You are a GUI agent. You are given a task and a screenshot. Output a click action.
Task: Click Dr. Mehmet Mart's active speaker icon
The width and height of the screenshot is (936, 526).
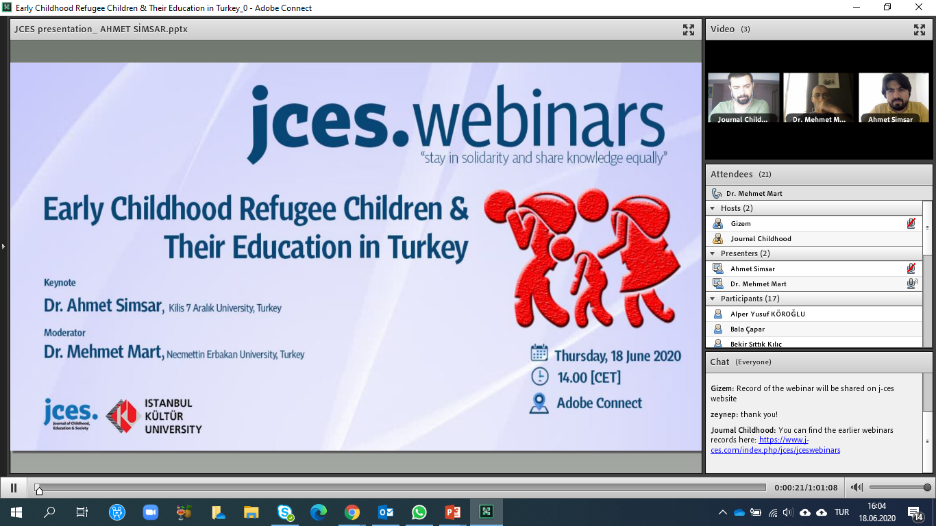click(x=911, y=284)
